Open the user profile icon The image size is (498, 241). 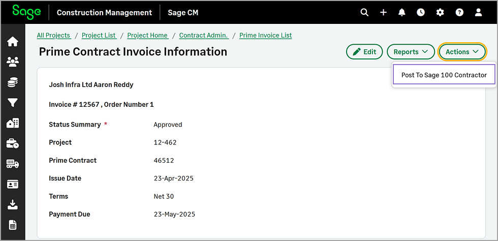(478, 12)
